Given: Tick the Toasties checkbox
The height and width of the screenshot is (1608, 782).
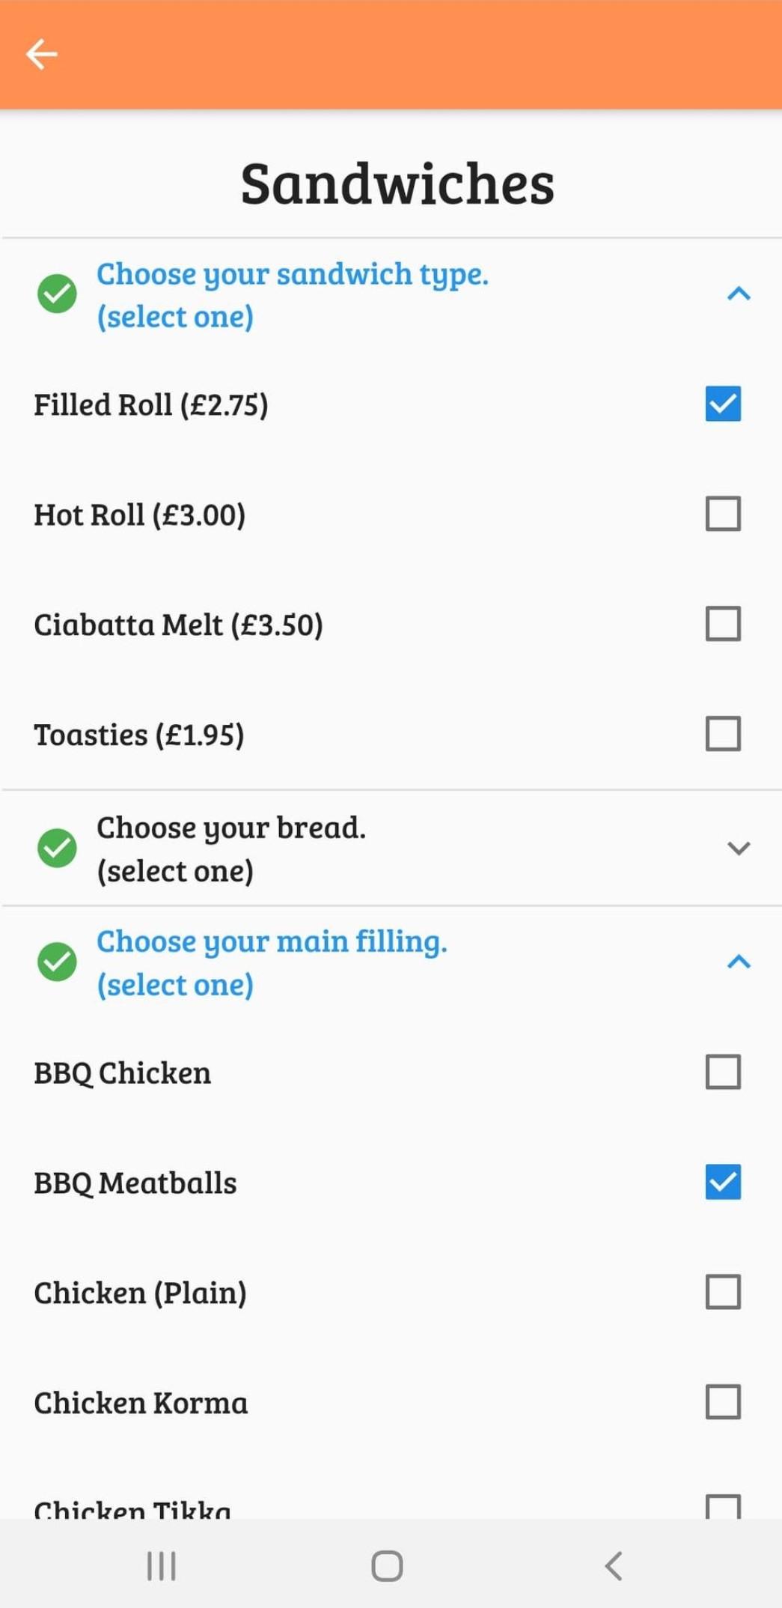Looking at the screenshot, I should [723, 734].
